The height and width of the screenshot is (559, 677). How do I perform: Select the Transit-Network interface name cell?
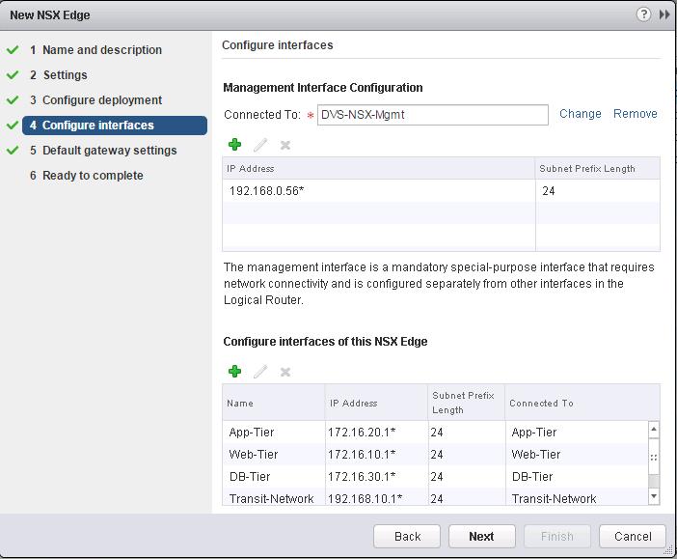273,498
